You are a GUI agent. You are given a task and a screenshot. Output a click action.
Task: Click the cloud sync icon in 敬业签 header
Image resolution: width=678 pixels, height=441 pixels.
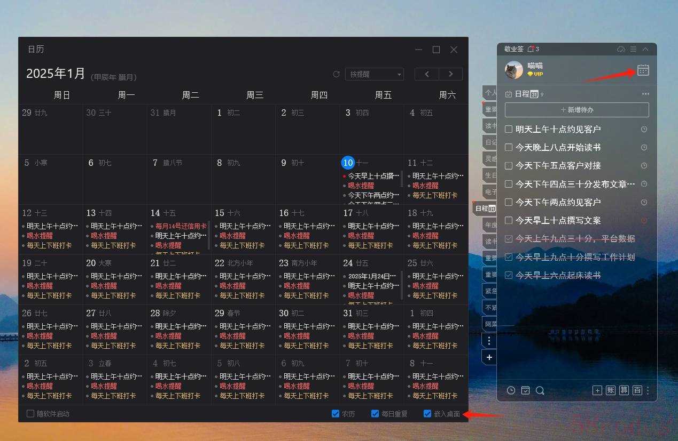pos(621,49)
